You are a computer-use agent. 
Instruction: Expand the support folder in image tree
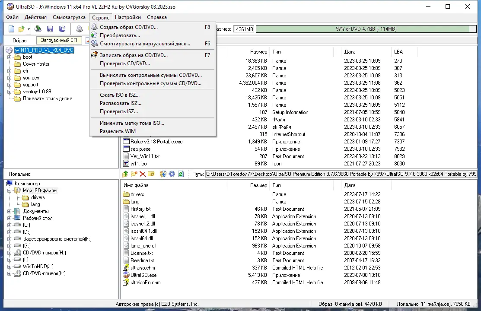pos(9,85)
